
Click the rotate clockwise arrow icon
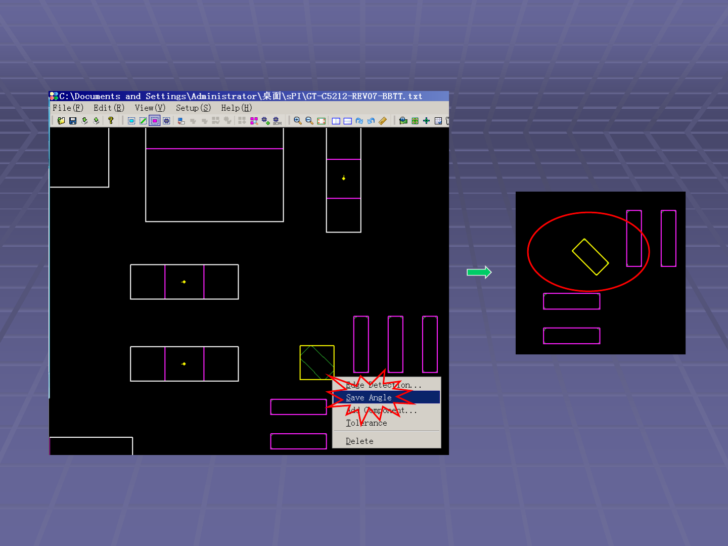click(x=359, y=121)
